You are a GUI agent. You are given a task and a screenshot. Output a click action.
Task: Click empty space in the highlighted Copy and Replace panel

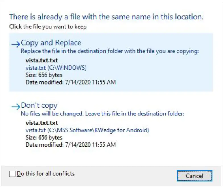click(171, 74)
